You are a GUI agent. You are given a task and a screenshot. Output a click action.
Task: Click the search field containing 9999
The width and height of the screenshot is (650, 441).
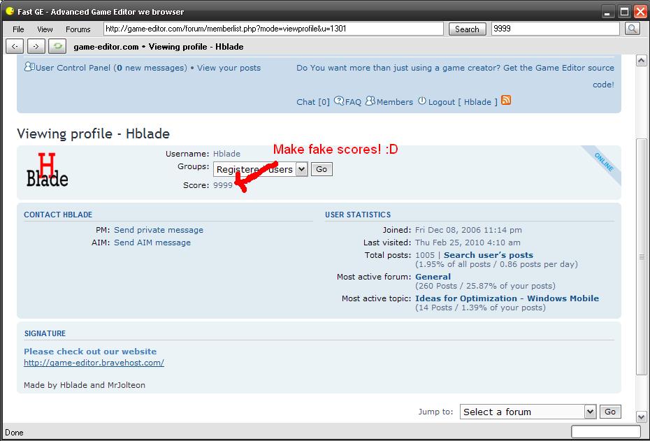pyautogui.click(x=556, y=29)
